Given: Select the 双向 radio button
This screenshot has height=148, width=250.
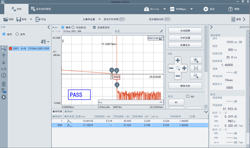Looking at the screenshot, I should 17,34.
